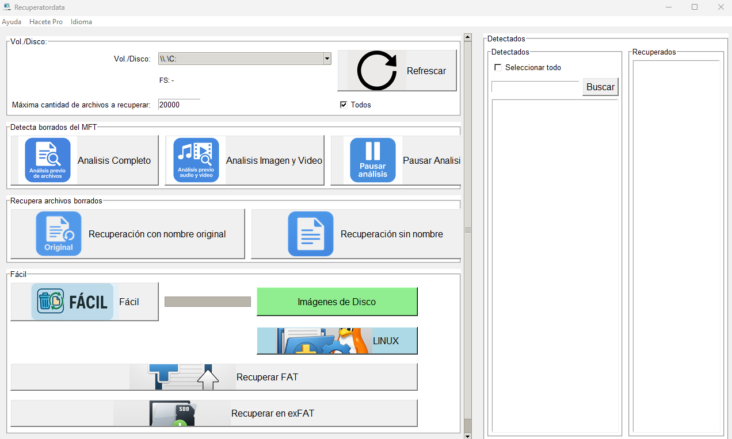732x439 pixels.
Task: Click the down arrow of the left panel scrollbar
Action: click(x=467, y=436)
